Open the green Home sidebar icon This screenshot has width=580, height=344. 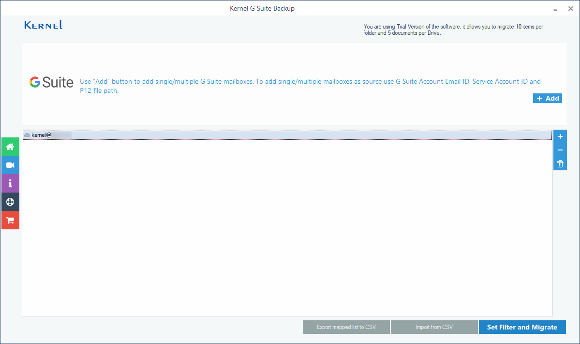[x=10, y=147]
